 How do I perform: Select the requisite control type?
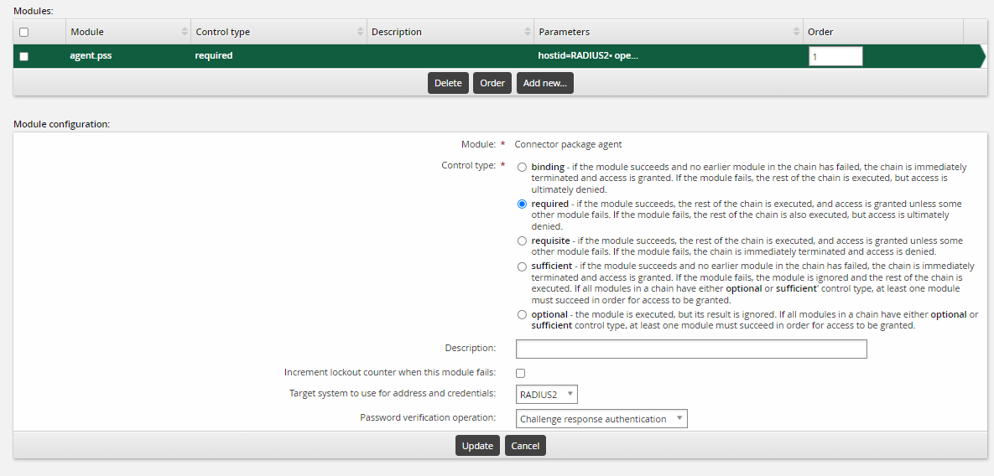pos(523,241)
